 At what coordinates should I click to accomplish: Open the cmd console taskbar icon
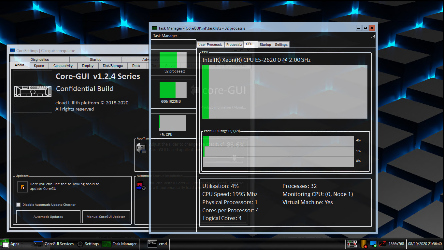[x=152, y=243]
